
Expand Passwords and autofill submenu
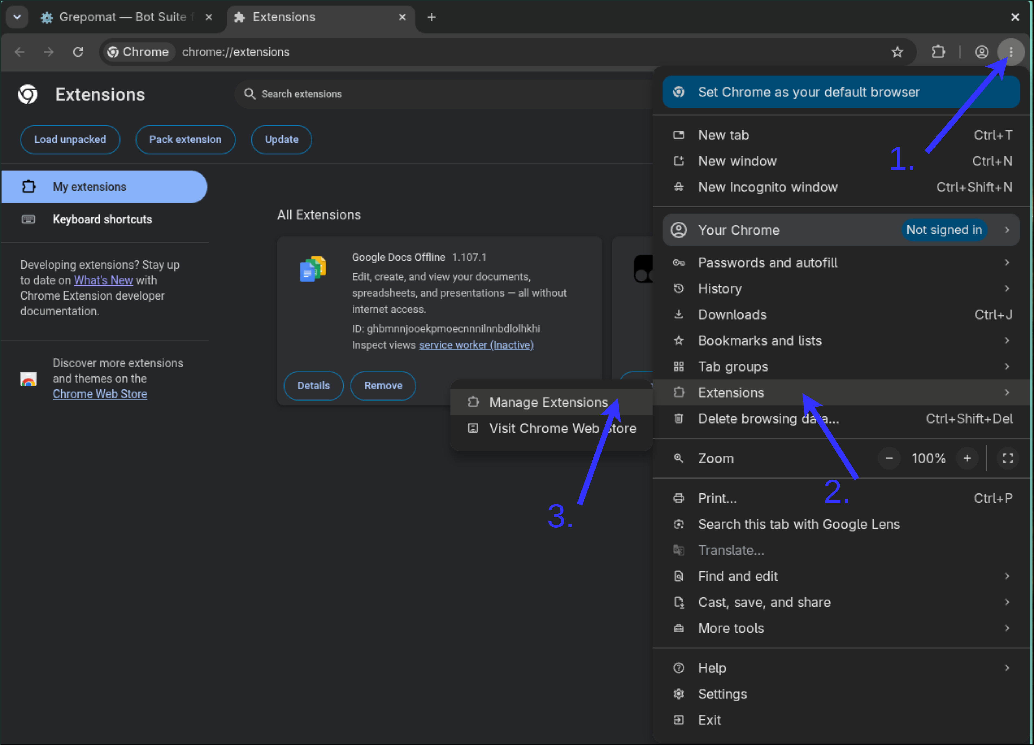[x=841, y=262]
